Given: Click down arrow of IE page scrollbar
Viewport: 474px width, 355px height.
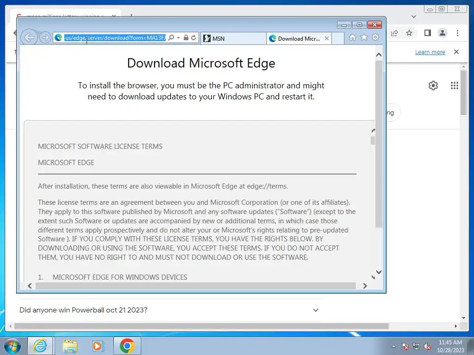Looking at the screenshot, I should [x=379, y=272].
